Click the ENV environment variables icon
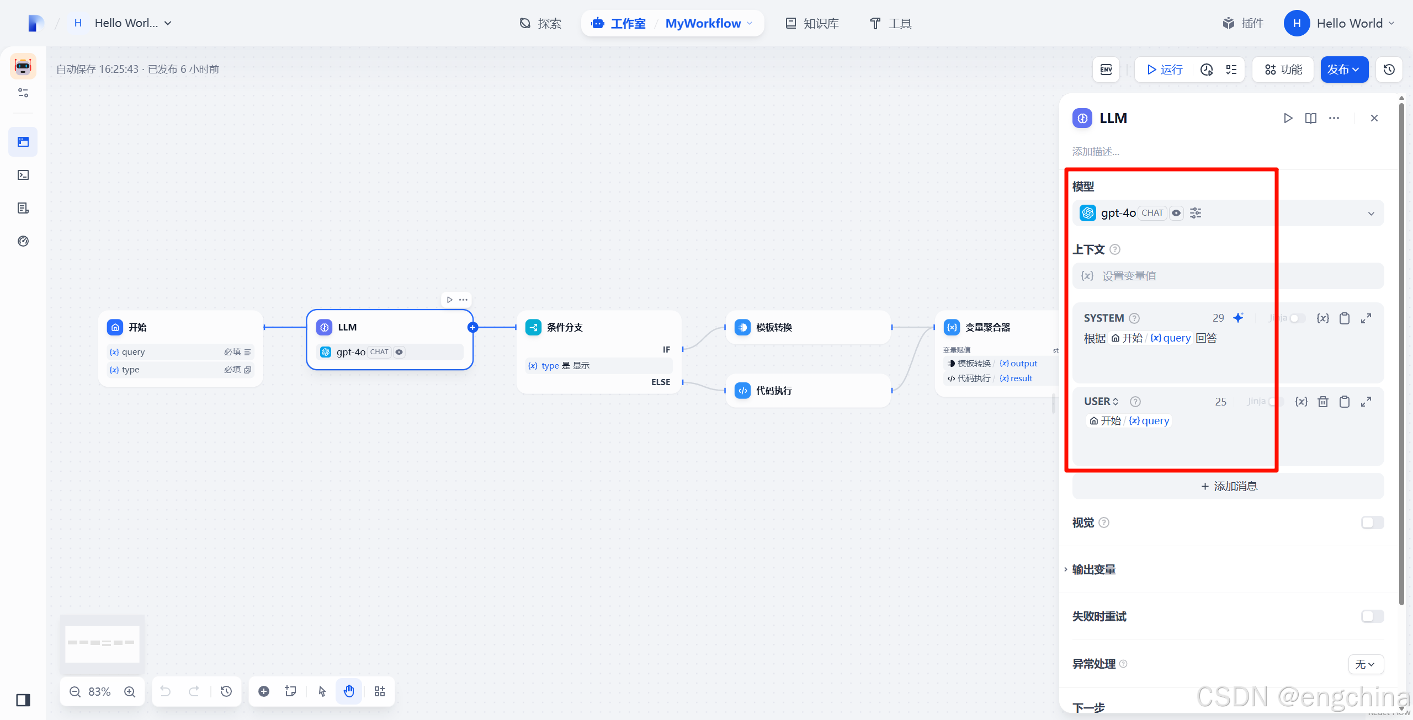Viewport: 1413px width, 720px height. point(1106,70)
